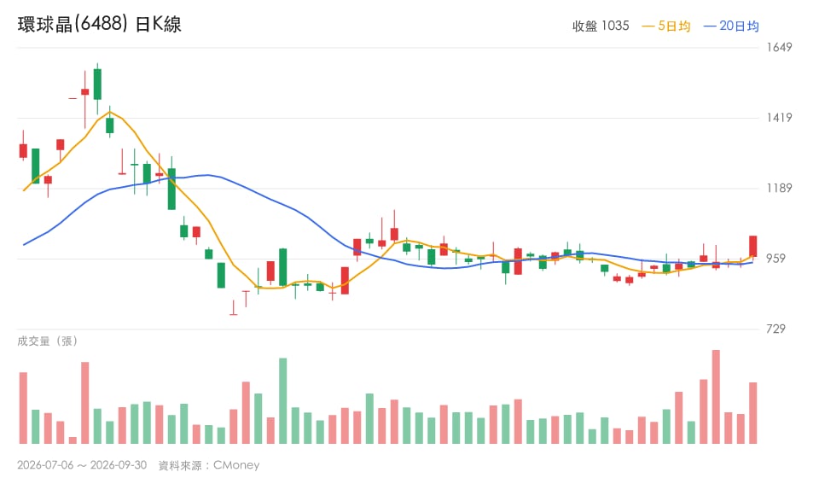Click the date range 2026-07-06 ~ 2026-09-30

point(82,465)
